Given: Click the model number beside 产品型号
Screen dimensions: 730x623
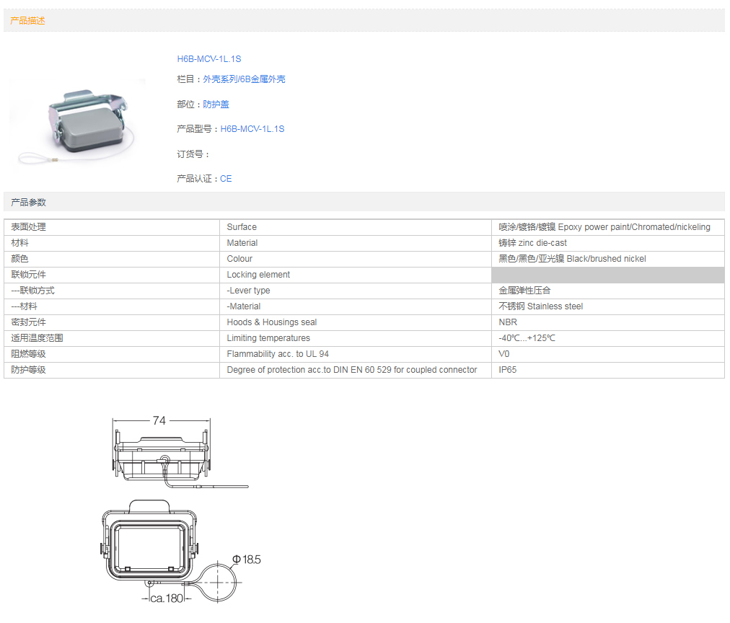Looking at the screenshot, I should [x=252, y=129].
